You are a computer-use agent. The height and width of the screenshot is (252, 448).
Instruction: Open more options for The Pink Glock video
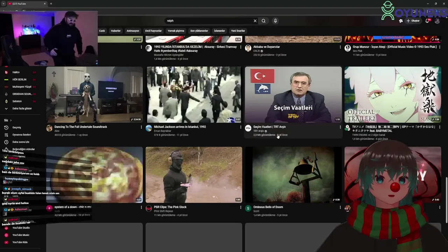tap(241, 207)
